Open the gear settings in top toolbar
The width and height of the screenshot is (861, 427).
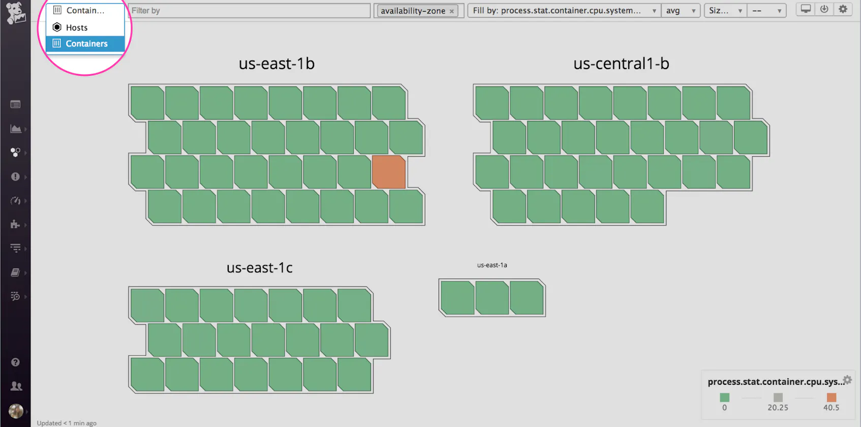click(843, 9)
